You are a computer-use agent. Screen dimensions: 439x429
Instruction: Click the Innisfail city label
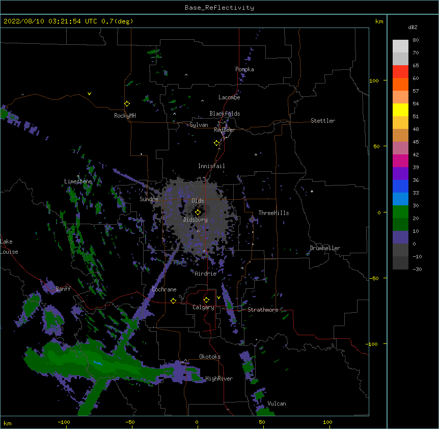211,166
